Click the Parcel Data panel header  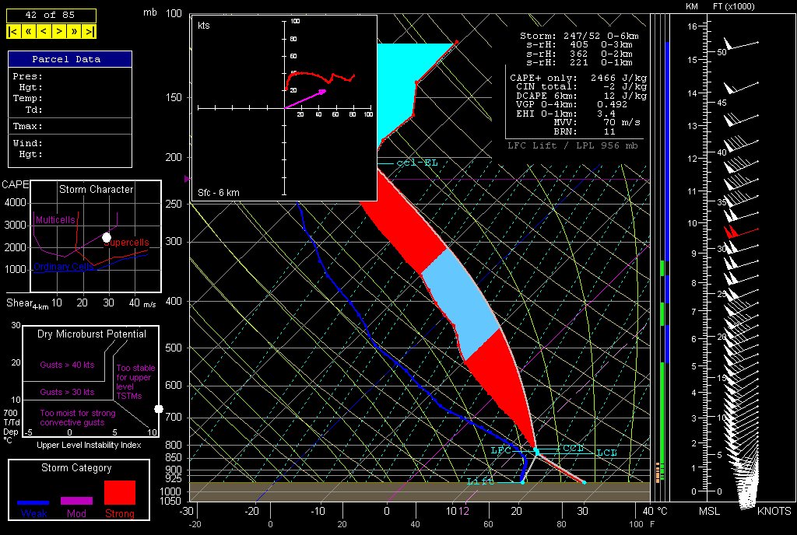tap(69, 59)
